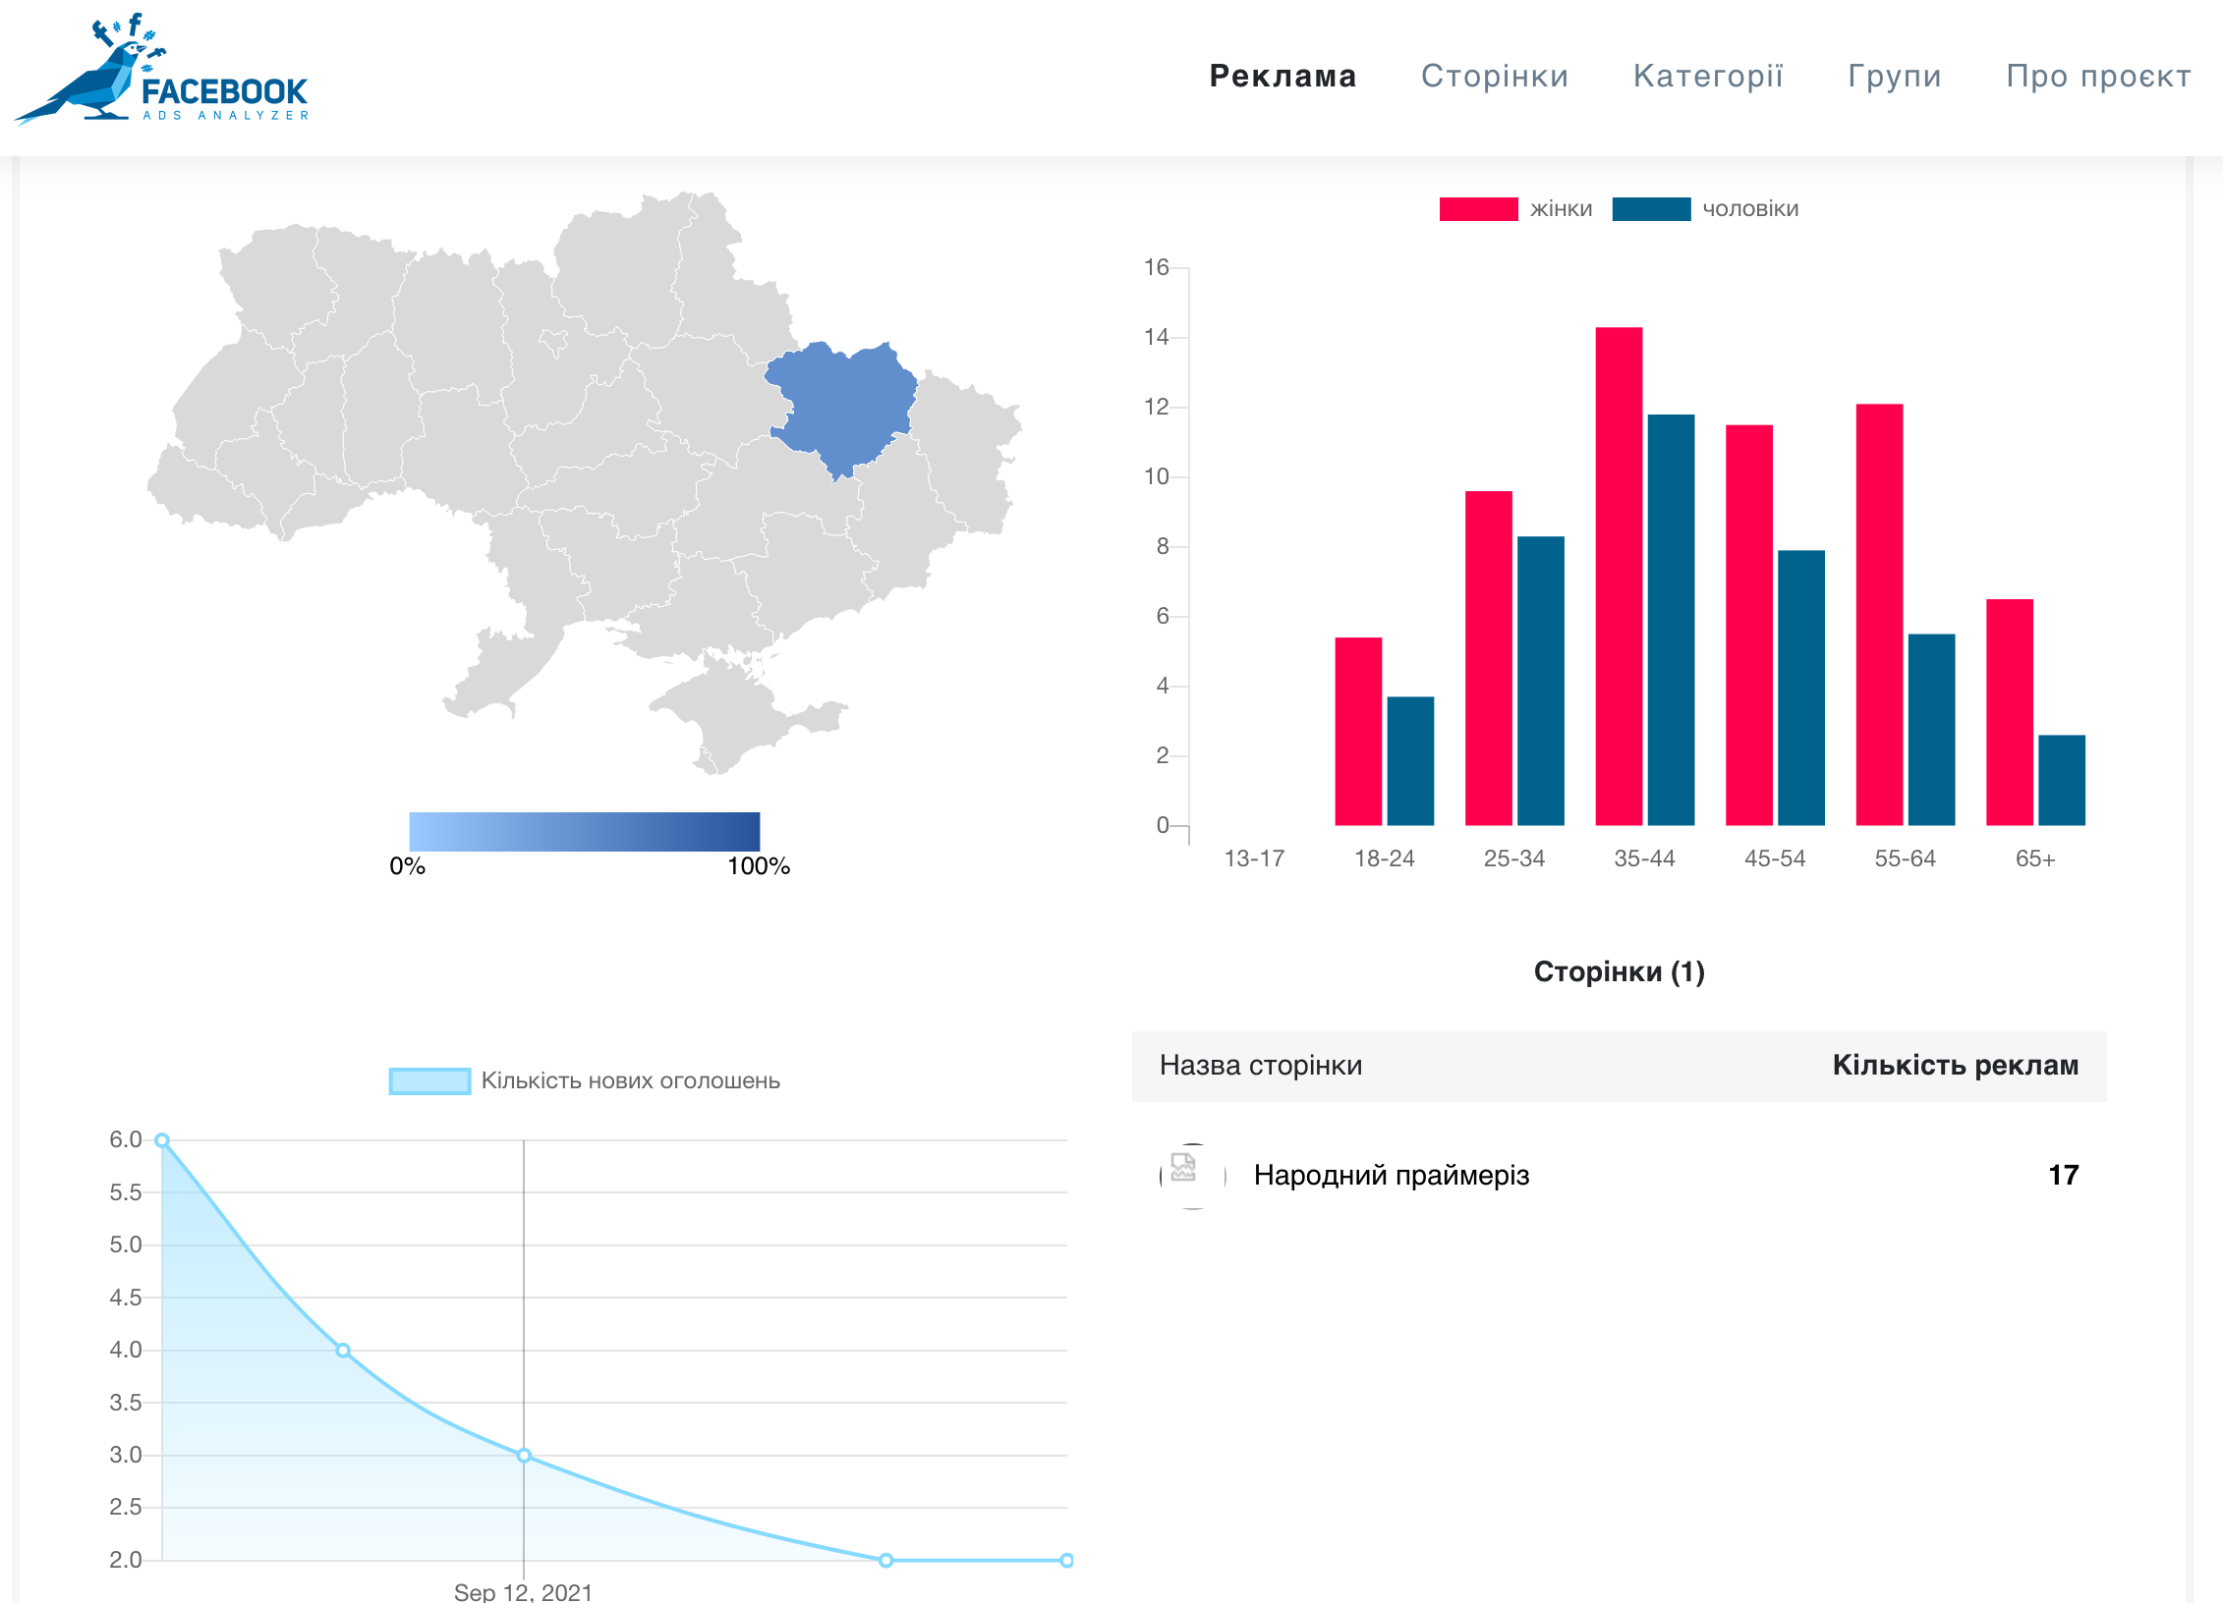Image resolution: width=2223 pixels, height=1603 pixels.
Task: Click the 35-44 women red bar
Action: pos(1619,576)
